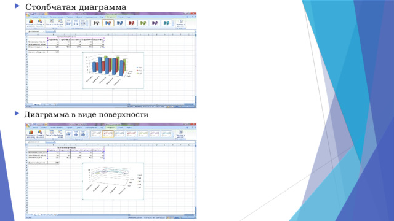Pick the red chart style in the column-chart ribbon
Image resolution: width=394 pixels, height=221 pixels.
point(131,23)
